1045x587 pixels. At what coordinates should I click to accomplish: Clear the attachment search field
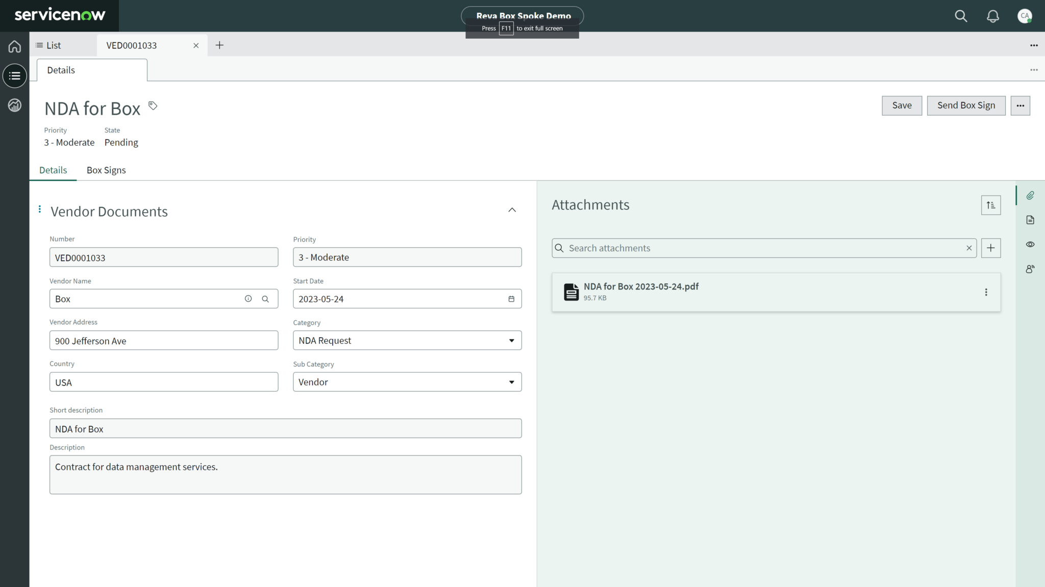point(968,248)
